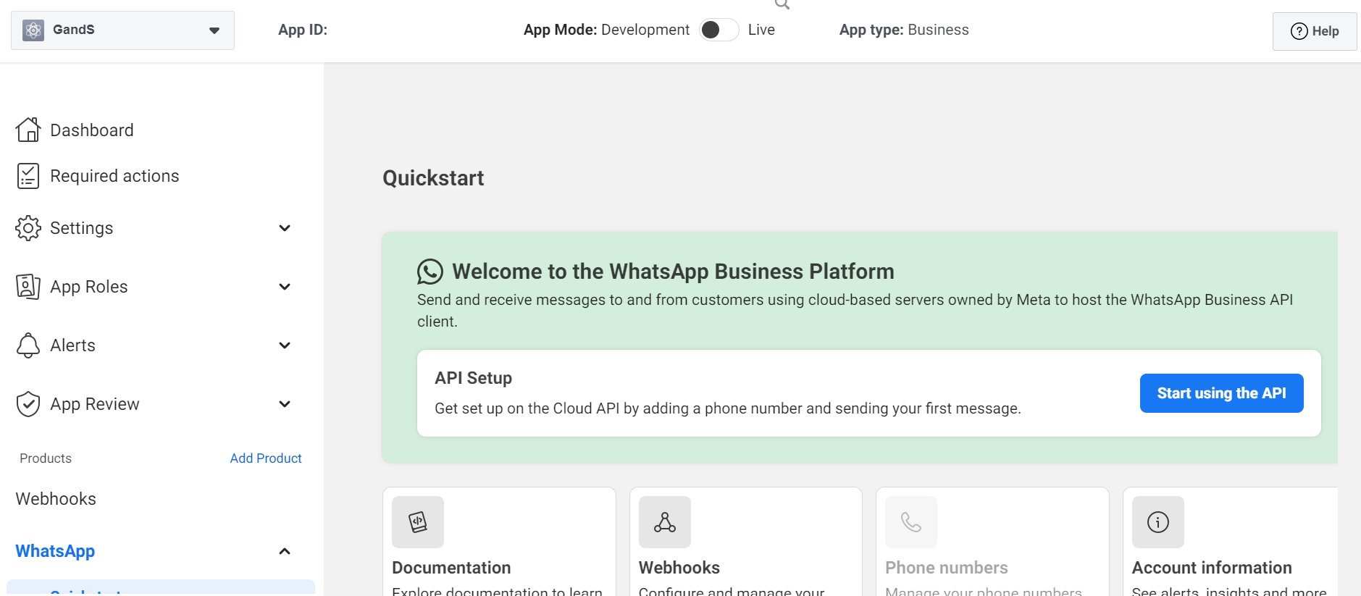Open Webhooks product in sidebar

[56, 499]
